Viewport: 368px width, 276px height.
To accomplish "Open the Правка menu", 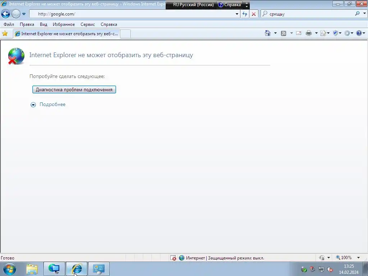I will pos(27,24).
